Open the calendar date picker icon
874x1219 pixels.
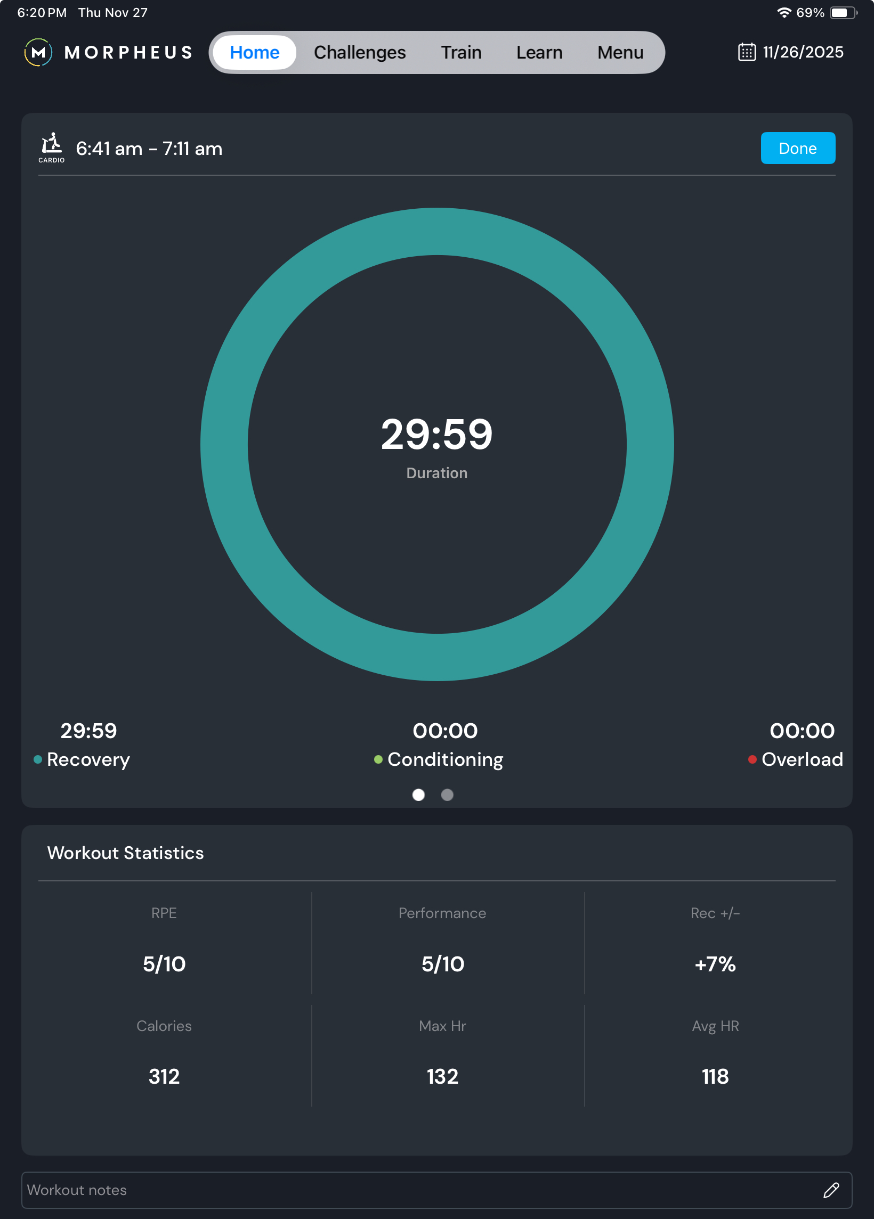(747, 52)
